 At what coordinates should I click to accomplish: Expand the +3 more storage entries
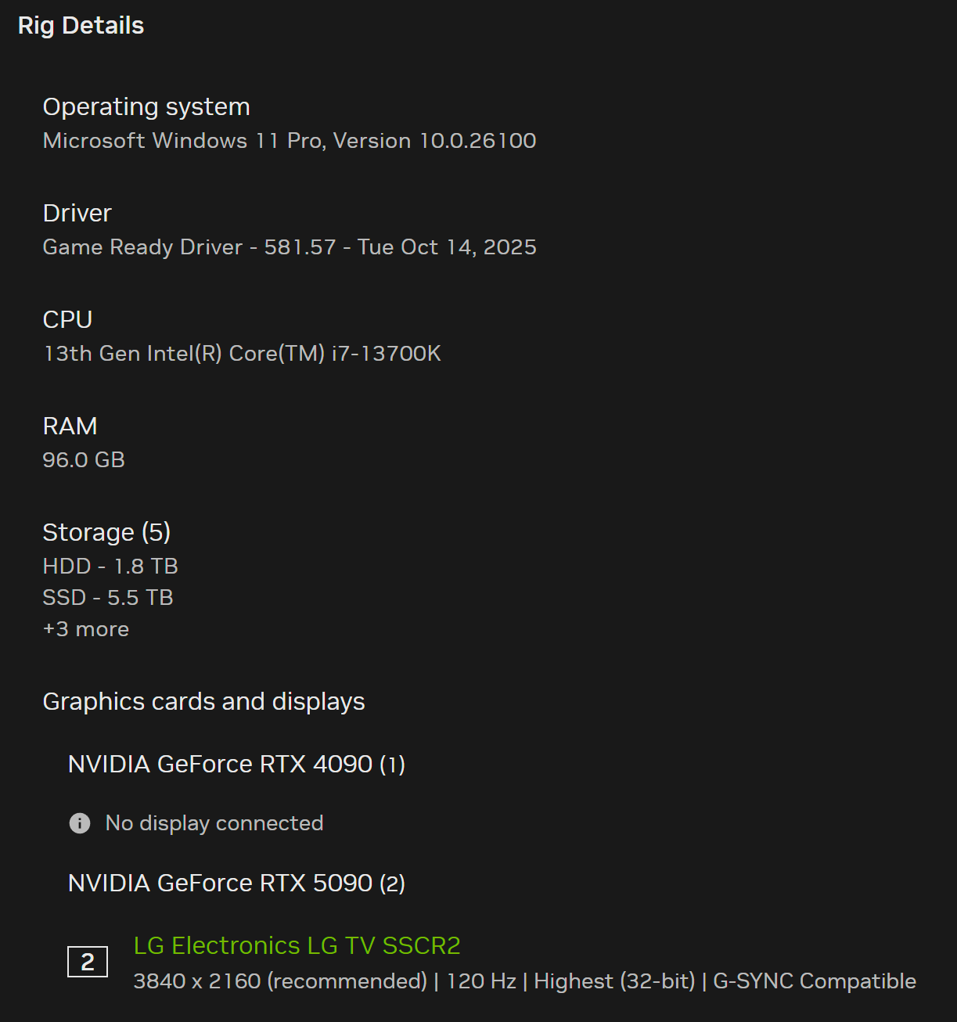[x=86, y=629]
